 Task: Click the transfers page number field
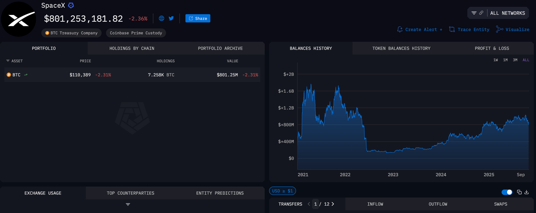(315, 204)
